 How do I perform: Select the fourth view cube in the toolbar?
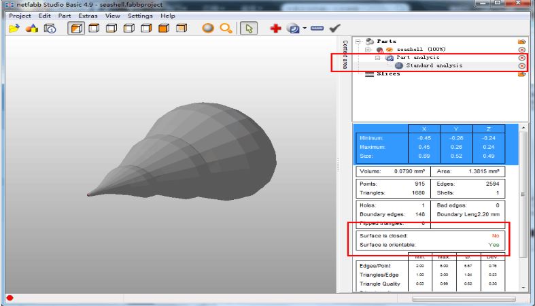click(128, 29)
